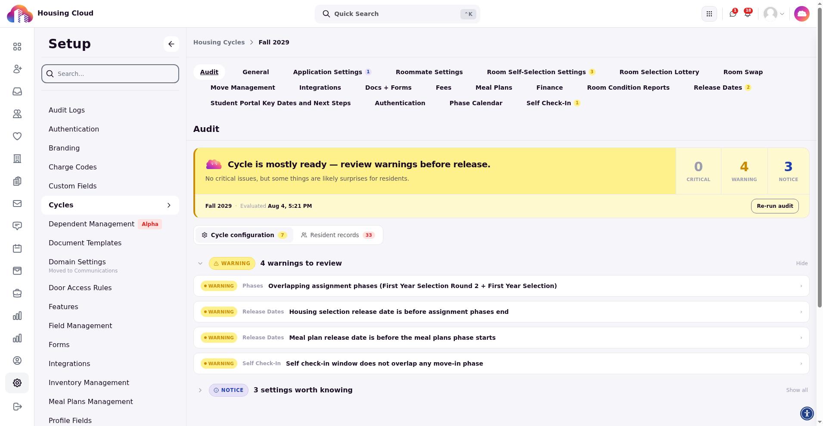Select the settings gear icon in left rail
The height and width of the screenshot is (426, 823).
[17, 383]
